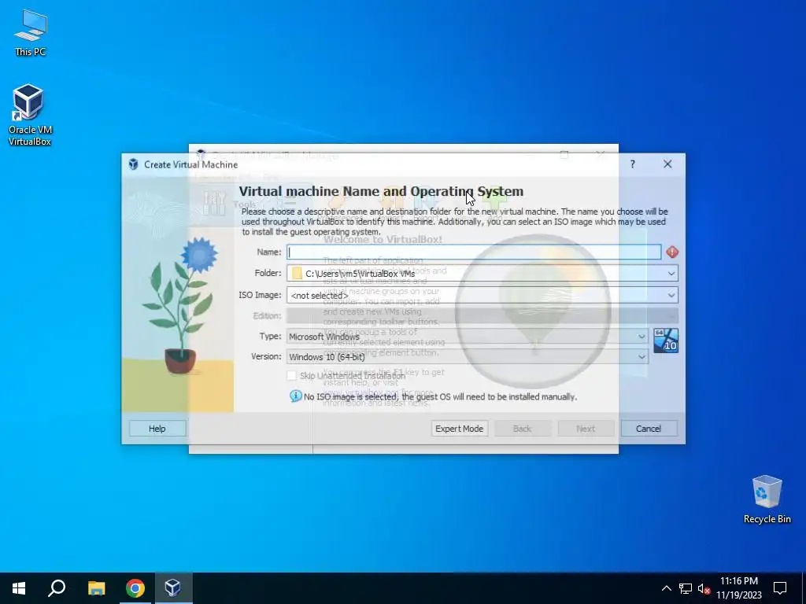
Task: Switch to Expert Mode
Action: [x=459, y=429]
